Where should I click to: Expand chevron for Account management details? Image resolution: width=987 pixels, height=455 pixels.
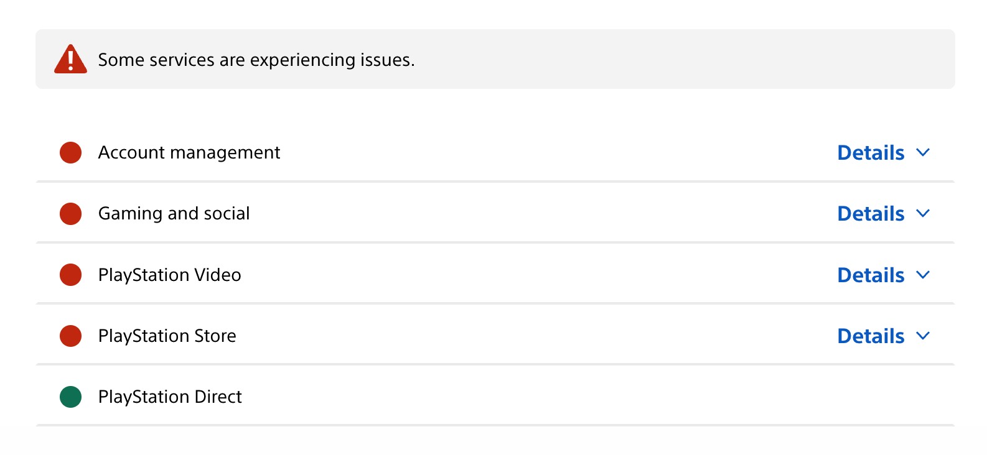[x=923, y=152]
